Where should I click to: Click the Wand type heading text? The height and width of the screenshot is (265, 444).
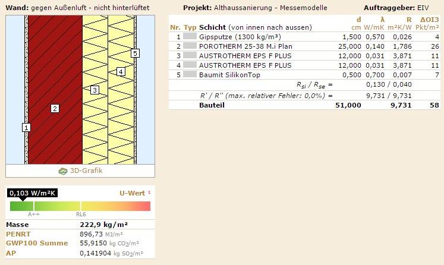click(x=77, y=8)
